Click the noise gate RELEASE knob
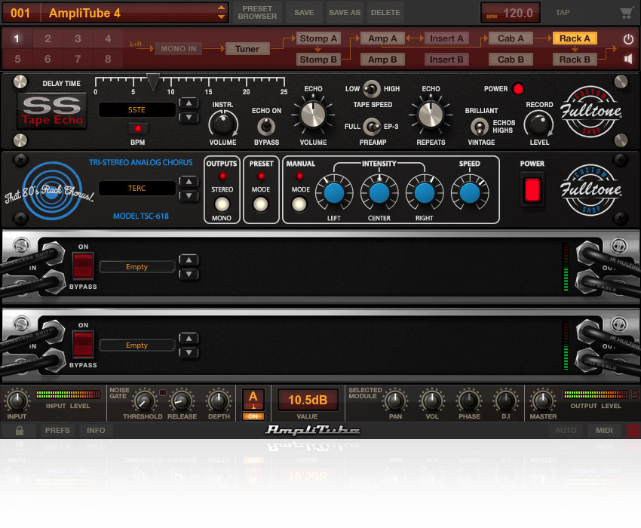The height and width of the screenshot is (528, 641). (182, 401)
